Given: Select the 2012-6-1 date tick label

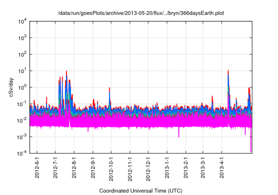Looking at the screenshot, I should click(37, 168).
